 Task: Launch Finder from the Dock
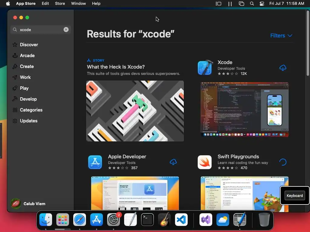click(46, 220)
